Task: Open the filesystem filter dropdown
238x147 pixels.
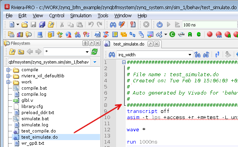Action: coord(87,52)
